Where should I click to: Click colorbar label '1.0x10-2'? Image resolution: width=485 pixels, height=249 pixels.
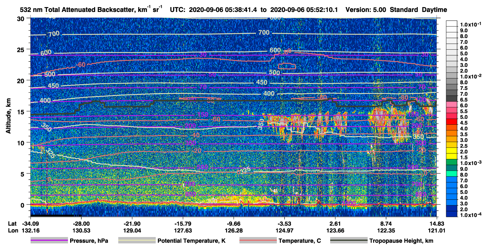click(x=470, y=77)
